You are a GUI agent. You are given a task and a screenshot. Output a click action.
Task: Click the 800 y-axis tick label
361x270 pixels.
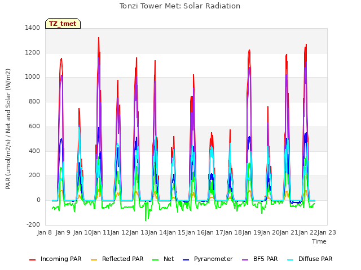34,101
